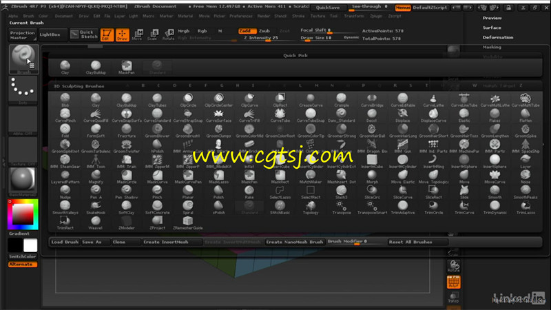Select the ClayTubes brush

point(157,100)
